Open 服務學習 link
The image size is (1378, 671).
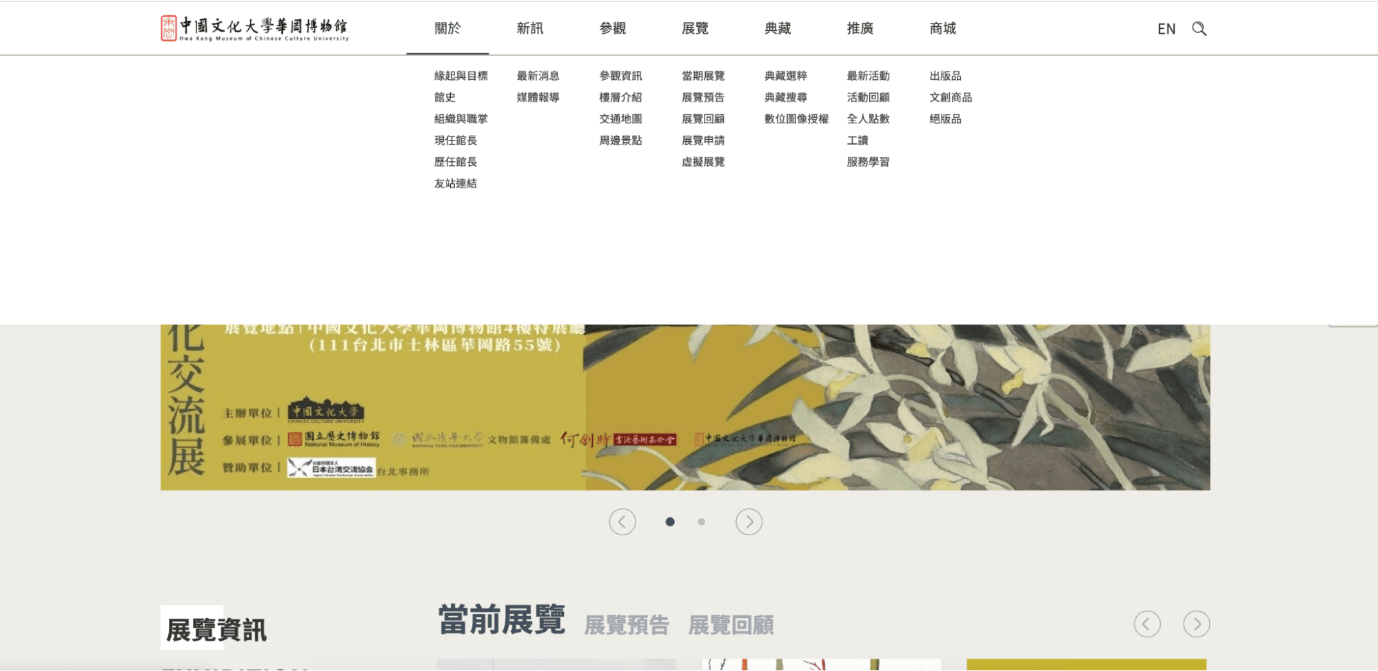pos(868,161)
